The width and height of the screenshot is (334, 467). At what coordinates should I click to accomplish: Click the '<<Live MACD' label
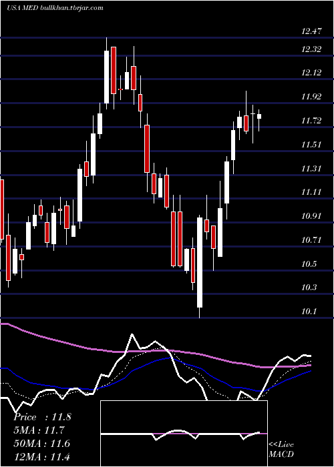click(x=281, y=450)
